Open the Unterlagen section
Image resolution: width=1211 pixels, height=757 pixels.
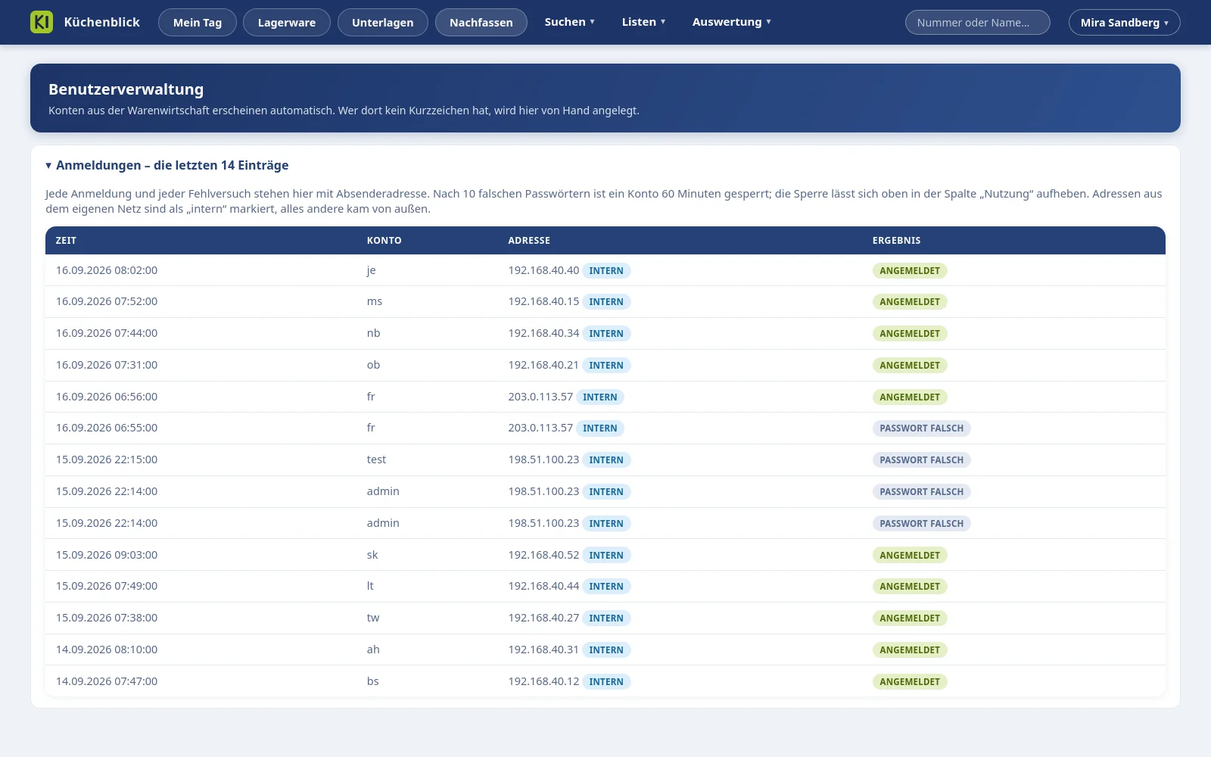[383, 23]
